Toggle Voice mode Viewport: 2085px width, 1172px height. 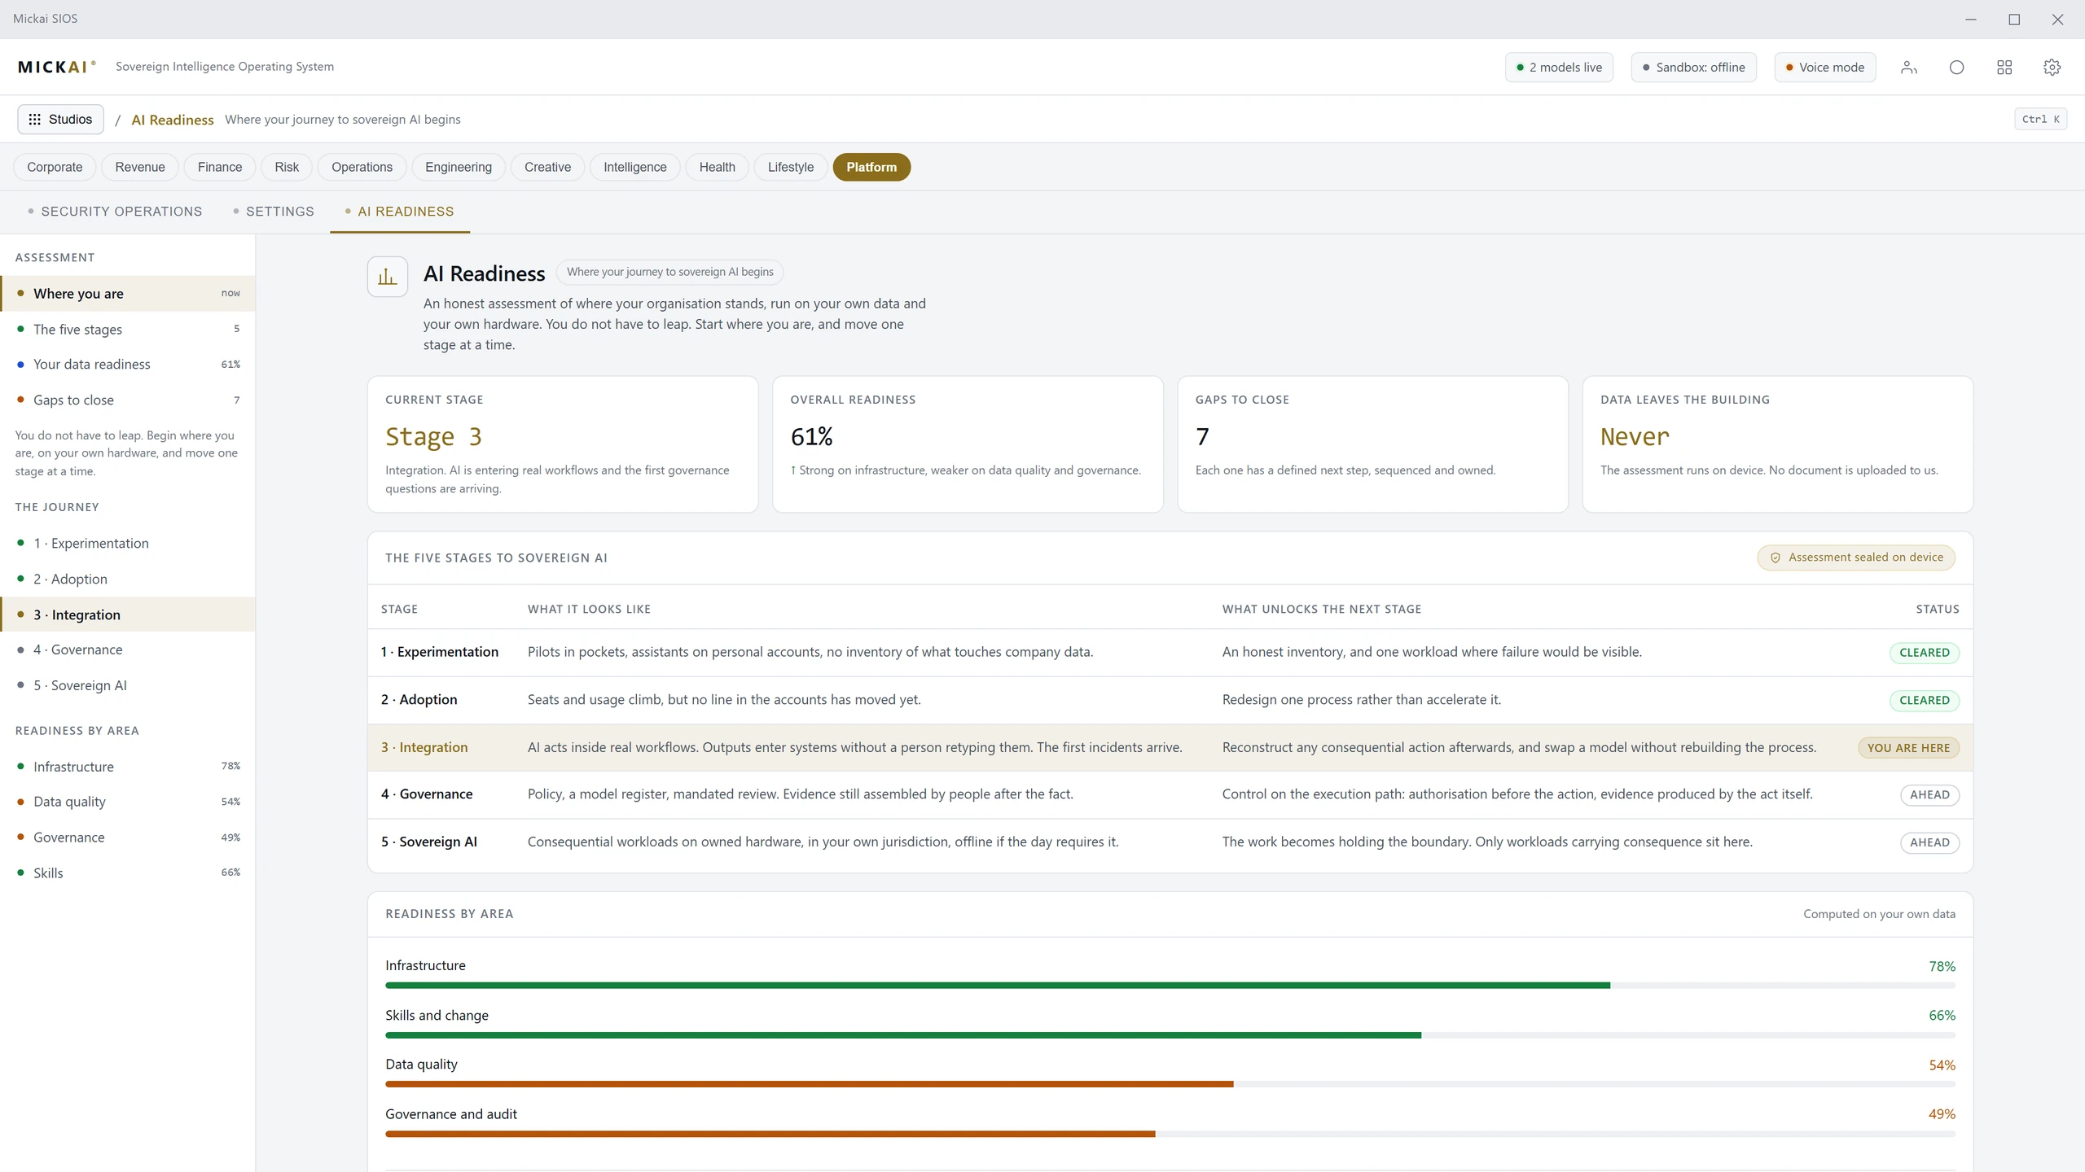(1825, 68)
